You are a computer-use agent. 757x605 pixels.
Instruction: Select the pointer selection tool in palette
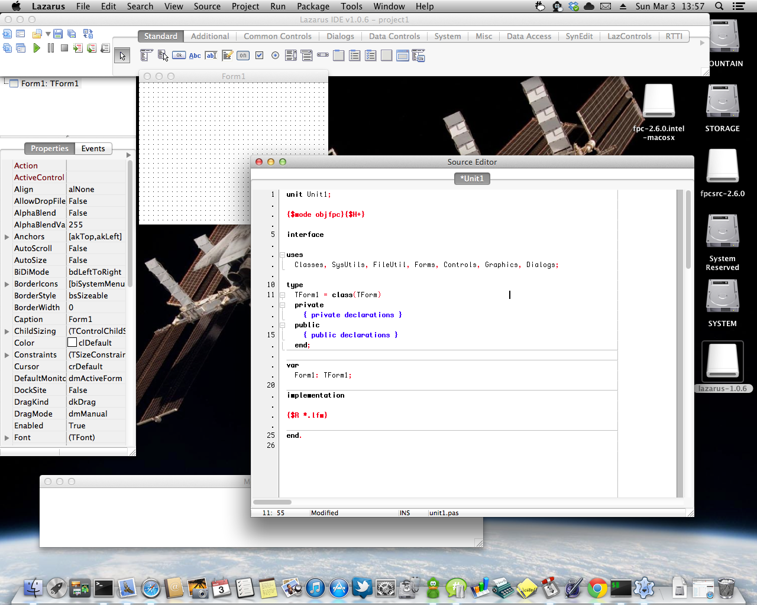[x=122, y=56]
